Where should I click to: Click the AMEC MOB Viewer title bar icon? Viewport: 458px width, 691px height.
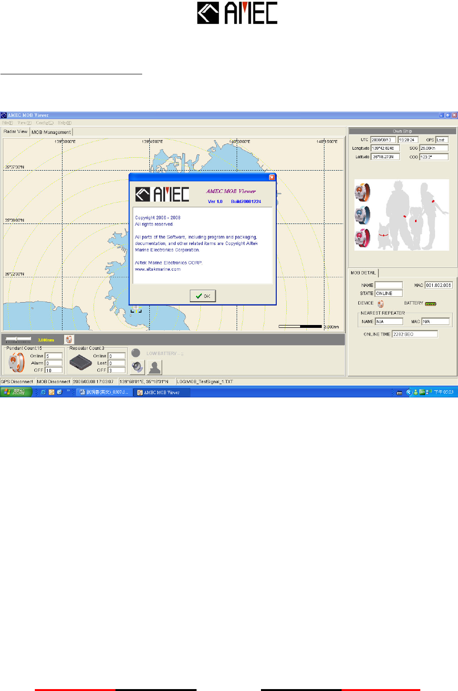click(x=4, y=115)
